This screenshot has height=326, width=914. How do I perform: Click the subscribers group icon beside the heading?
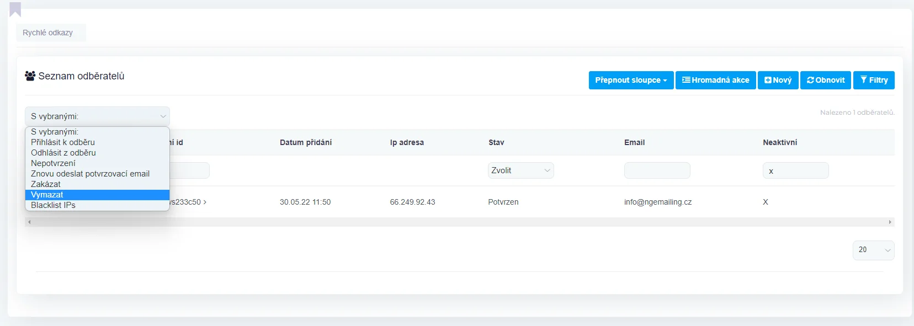tap(30, 76)
